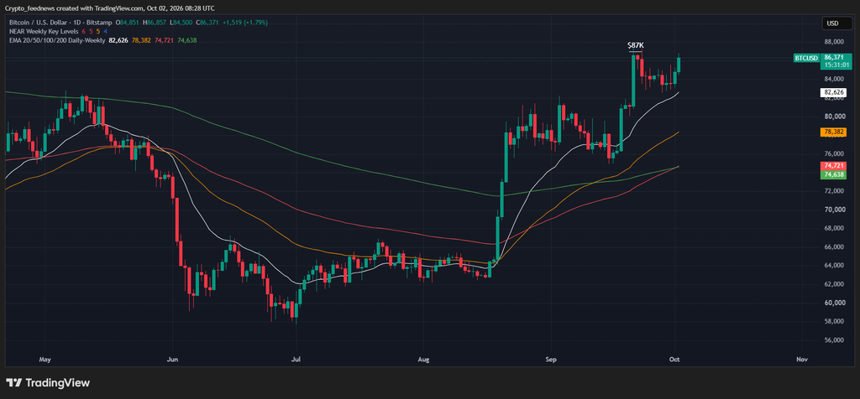860x399 pixels.
Task: Click the red 74,721 EMA axis label
Action: click(x=832, y=166)
